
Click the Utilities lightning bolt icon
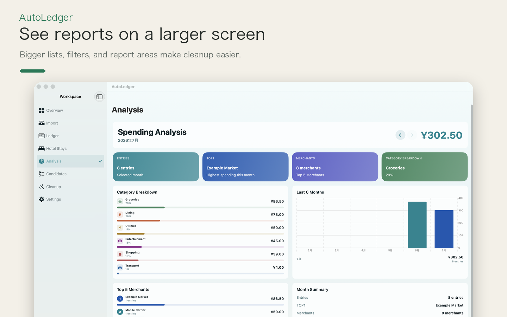coord(120,228)
